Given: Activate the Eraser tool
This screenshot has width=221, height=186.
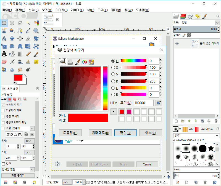Looking at the screenshot, I should (4, 62).
